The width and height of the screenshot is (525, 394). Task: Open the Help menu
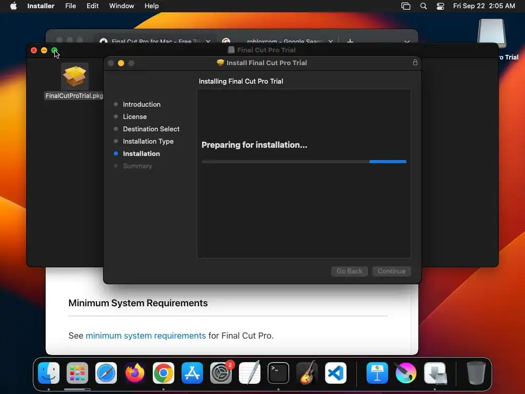point(151,6)
